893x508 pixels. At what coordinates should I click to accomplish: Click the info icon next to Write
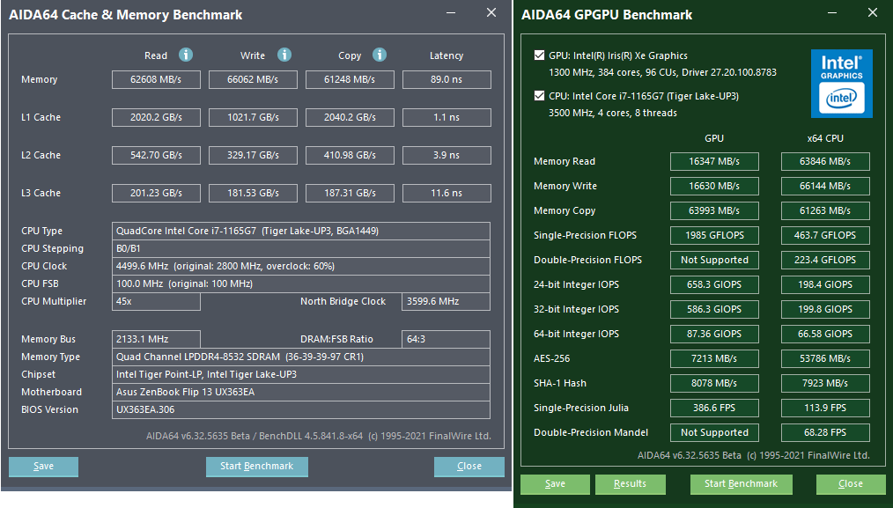[x=284, y=55]
